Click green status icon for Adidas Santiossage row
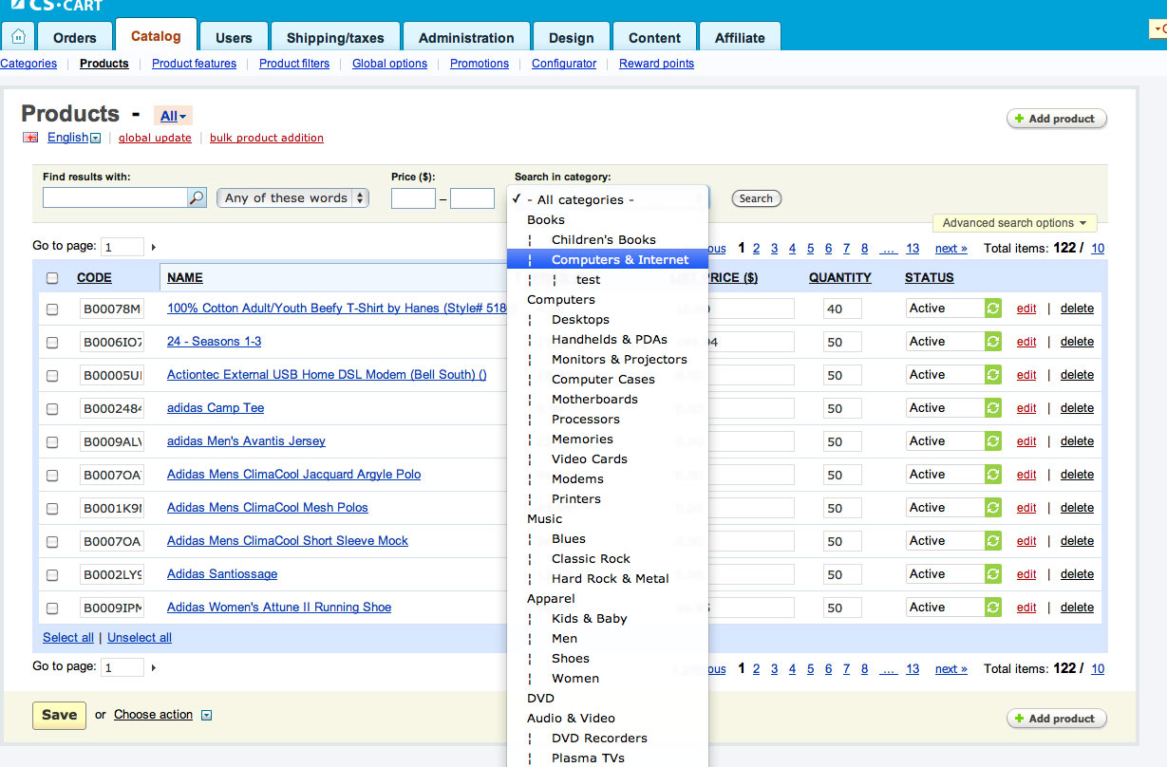Image resolution: width=1167 pixels, height=767 pixels. point(993,574)
